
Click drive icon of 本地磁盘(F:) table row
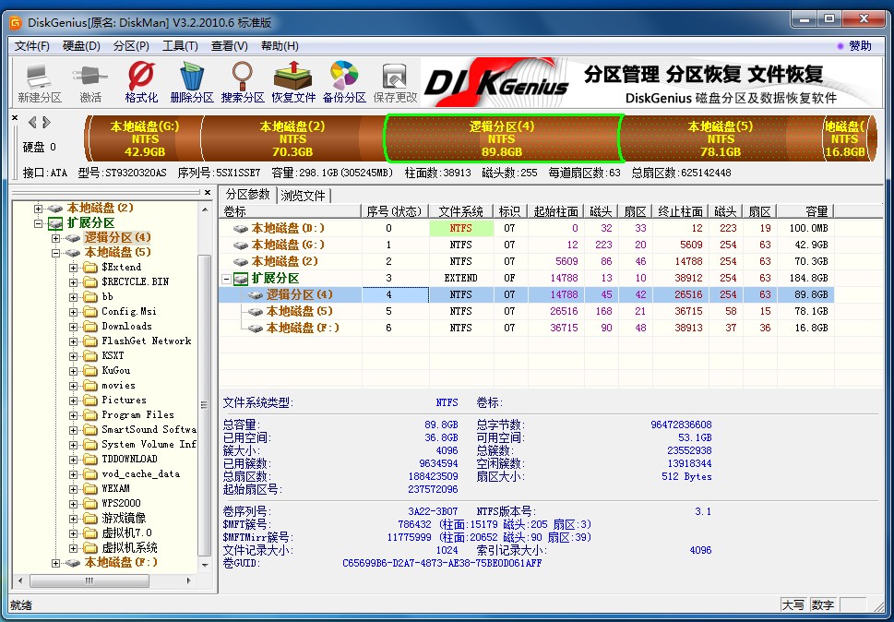coord(256,328)
